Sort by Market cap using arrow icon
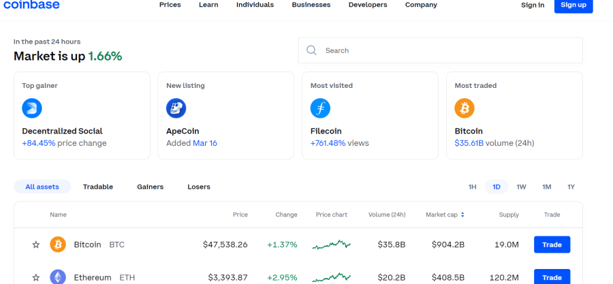 463,215
